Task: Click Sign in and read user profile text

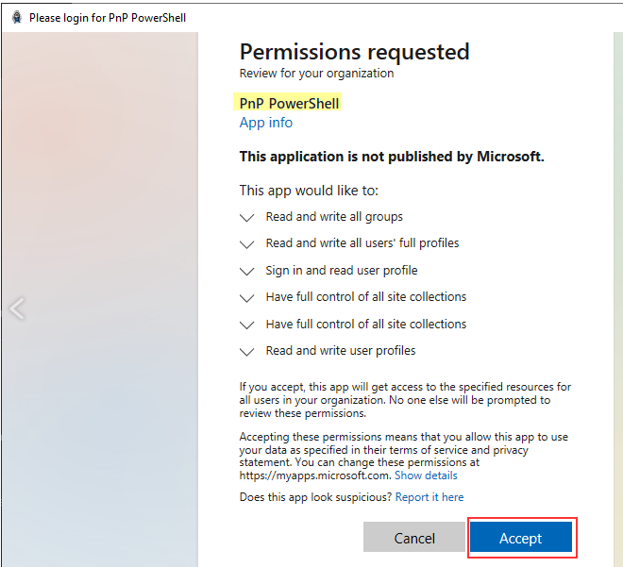Action: coord(342,270)
